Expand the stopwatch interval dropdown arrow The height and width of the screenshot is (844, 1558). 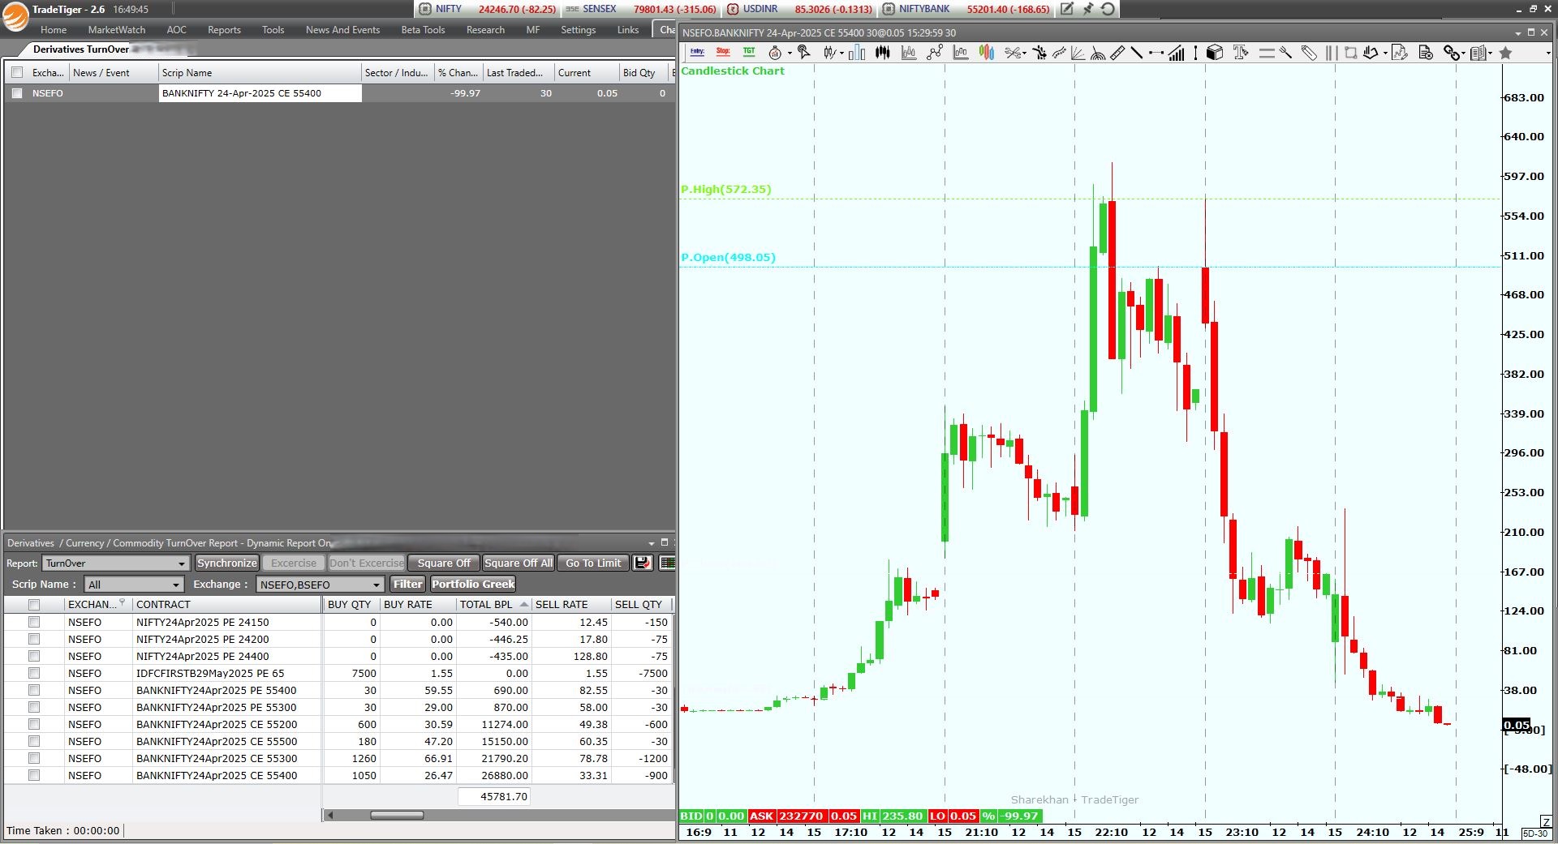coord(790,54)
